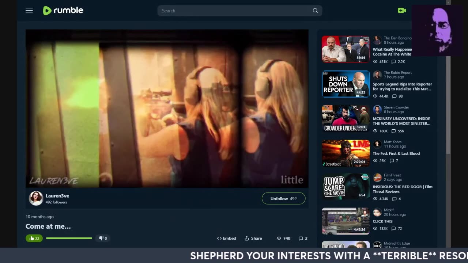468x263 pixels.
Task: Go to the Rumble home logo
Action: coord(63,11)
